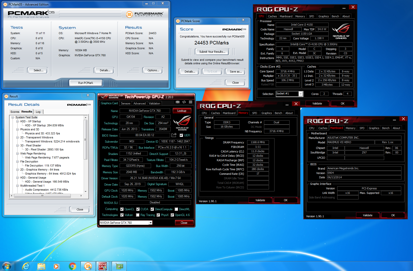Screen dimensions: 413x271
Task: Click the vertical scrollbar in Result tree
Action: pyautogui.click(x=86, y=139)
